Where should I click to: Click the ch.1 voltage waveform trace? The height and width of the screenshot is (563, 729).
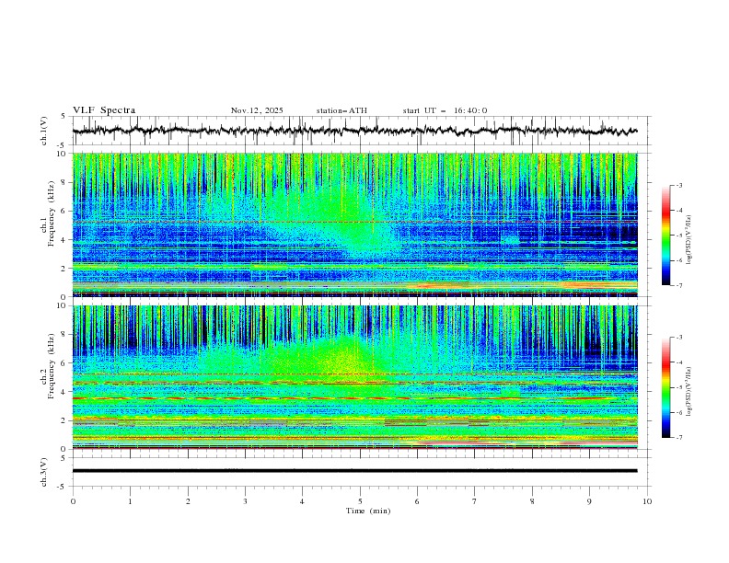pyautogui.click(x=354, y=131)
